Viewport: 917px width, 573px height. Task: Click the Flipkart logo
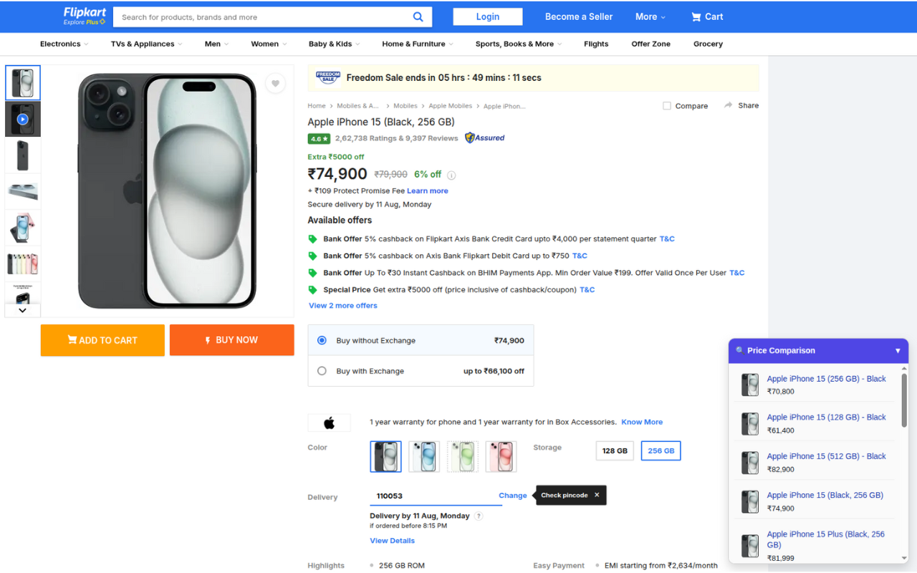(x=84, y=12)
